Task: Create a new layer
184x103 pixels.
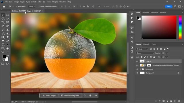Action: click(x=175, y=101)
